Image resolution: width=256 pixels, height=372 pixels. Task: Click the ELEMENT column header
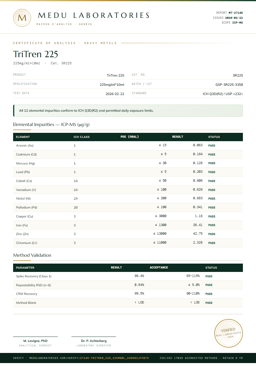point(23,137)
